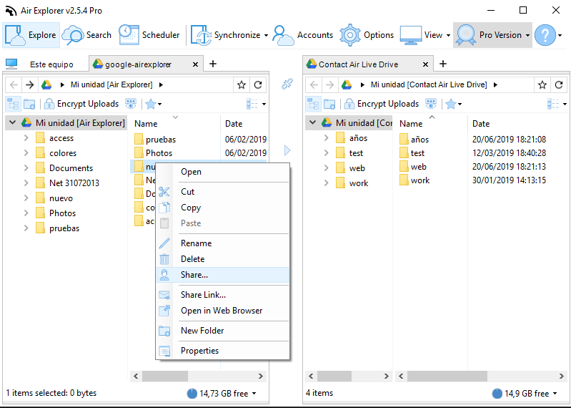Image resolution: width=571 pixels, height=408 pixels.
Task: Add right pane location to favorites star
Action: pos(542,85)
